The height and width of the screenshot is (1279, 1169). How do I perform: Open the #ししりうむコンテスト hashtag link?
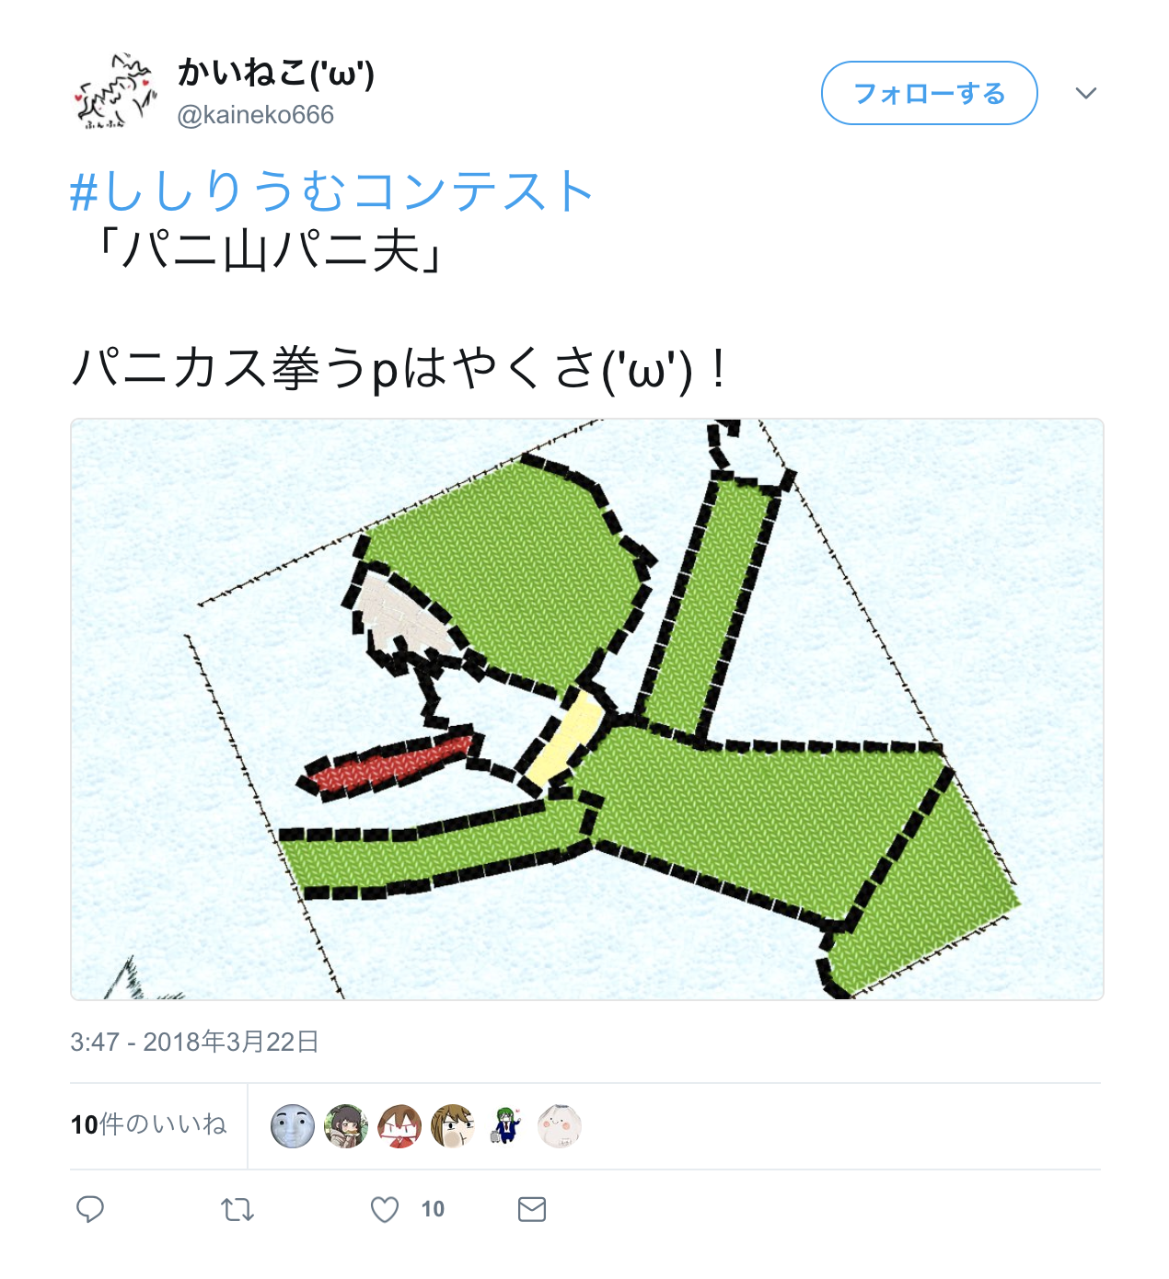point(332,191)
